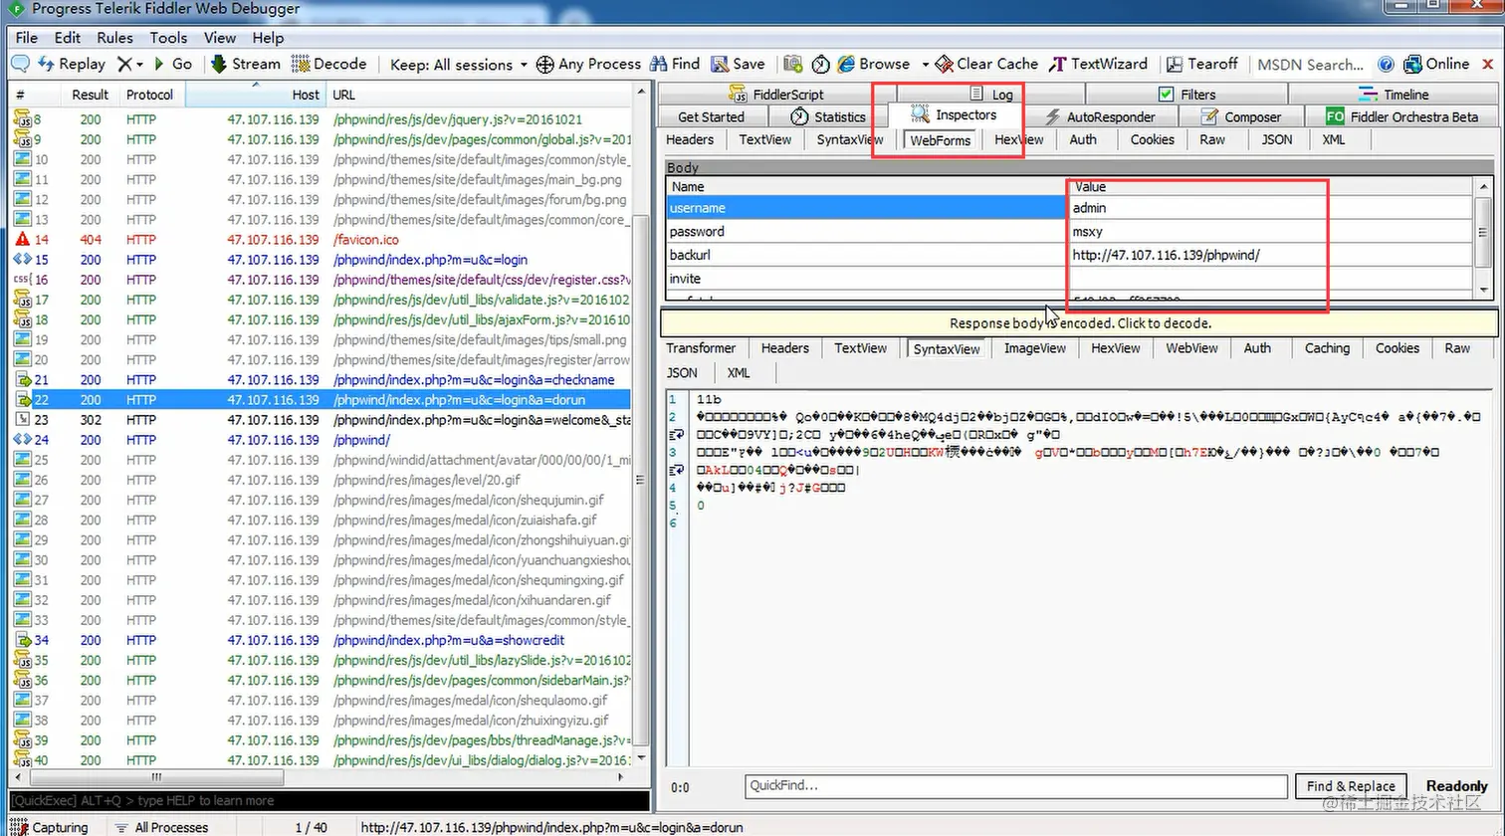Screen dimensions: 1505x836
Task: Replay the selected session
Action: click(72, 64)
